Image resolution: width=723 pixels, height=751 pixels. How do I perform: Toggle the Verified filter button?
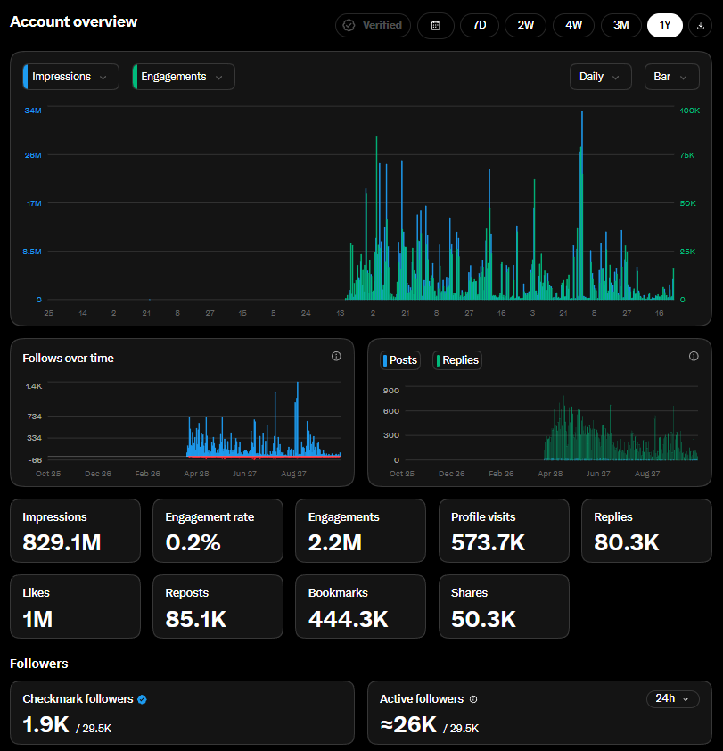pyautogui.click(x=373, y=25)
